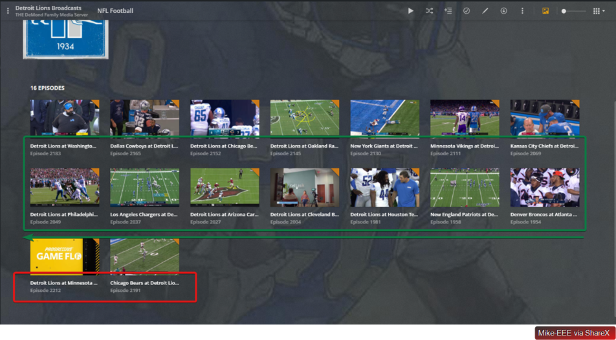
Task: Open thumbnail of New England Patriots episode
Action: (x=465, y=188)
